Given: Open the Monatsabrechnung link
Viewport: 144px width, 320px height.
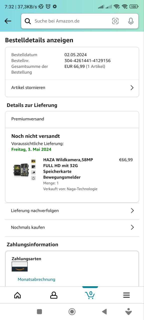Looking at the screenshot, I should 36,279.
